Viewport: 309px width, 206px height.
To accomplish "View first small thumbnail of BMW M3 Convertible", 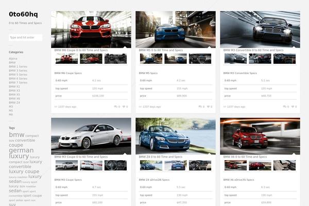I will click(235, 59).
